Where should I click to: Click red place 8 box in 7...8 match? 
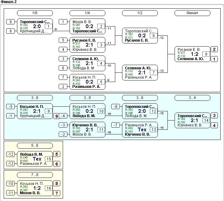coord(57,183)
